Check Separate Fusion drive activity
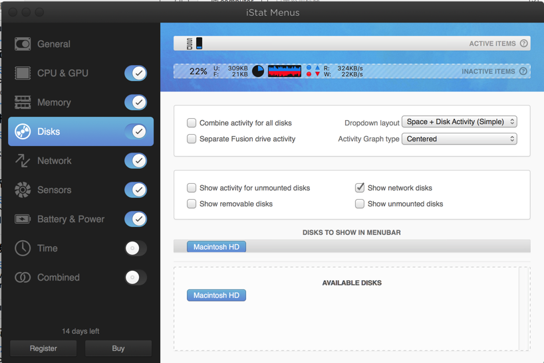Viewport: 544px width, 363px height. point(192,139)
